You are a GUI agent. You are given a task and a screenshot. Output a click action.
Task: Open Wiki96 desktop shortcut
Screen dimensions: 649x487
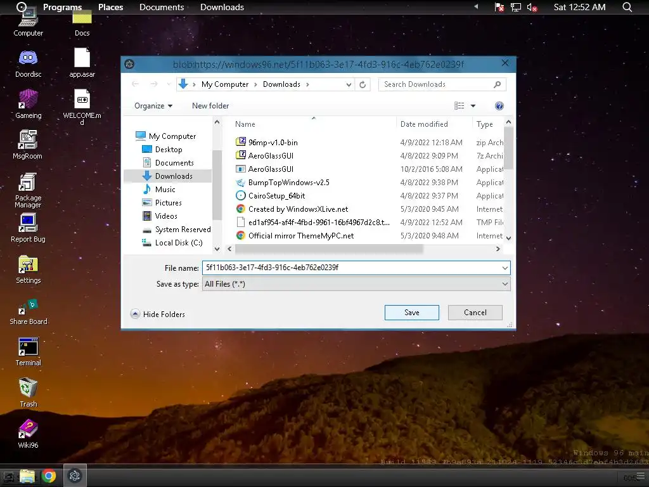[28, 434]
